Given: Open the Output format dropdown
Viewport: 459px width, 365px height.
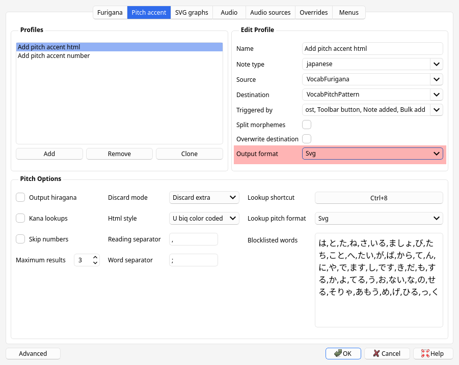Looking at the screenshot, I should pos(372,154).
